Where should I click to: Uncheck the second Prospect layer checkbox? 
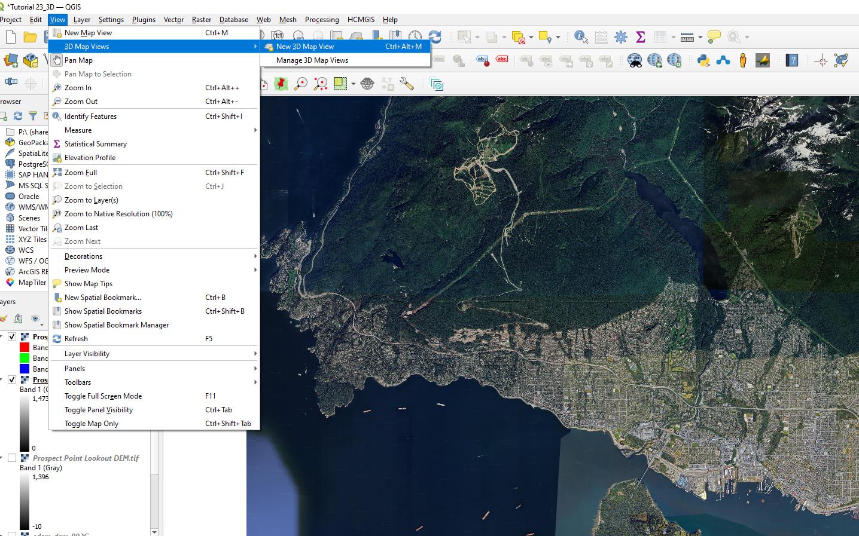12,379
